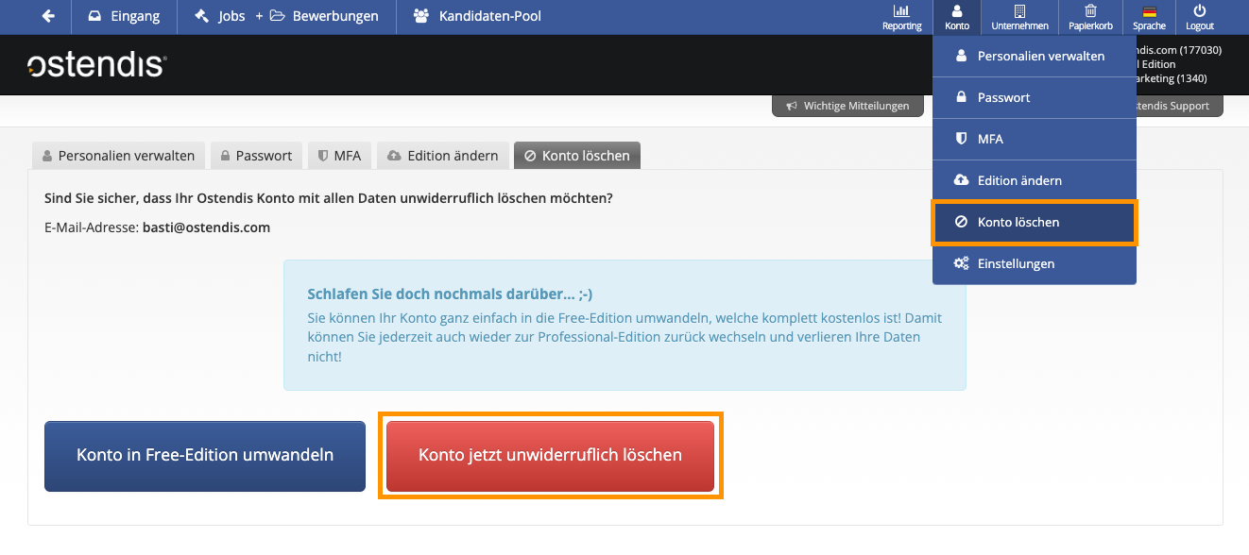The height and width of the screenshot is (555, 1249).
Task: Click the email basti@ostendis.com text
Action: pyautogui.click(x=206, y=227)
